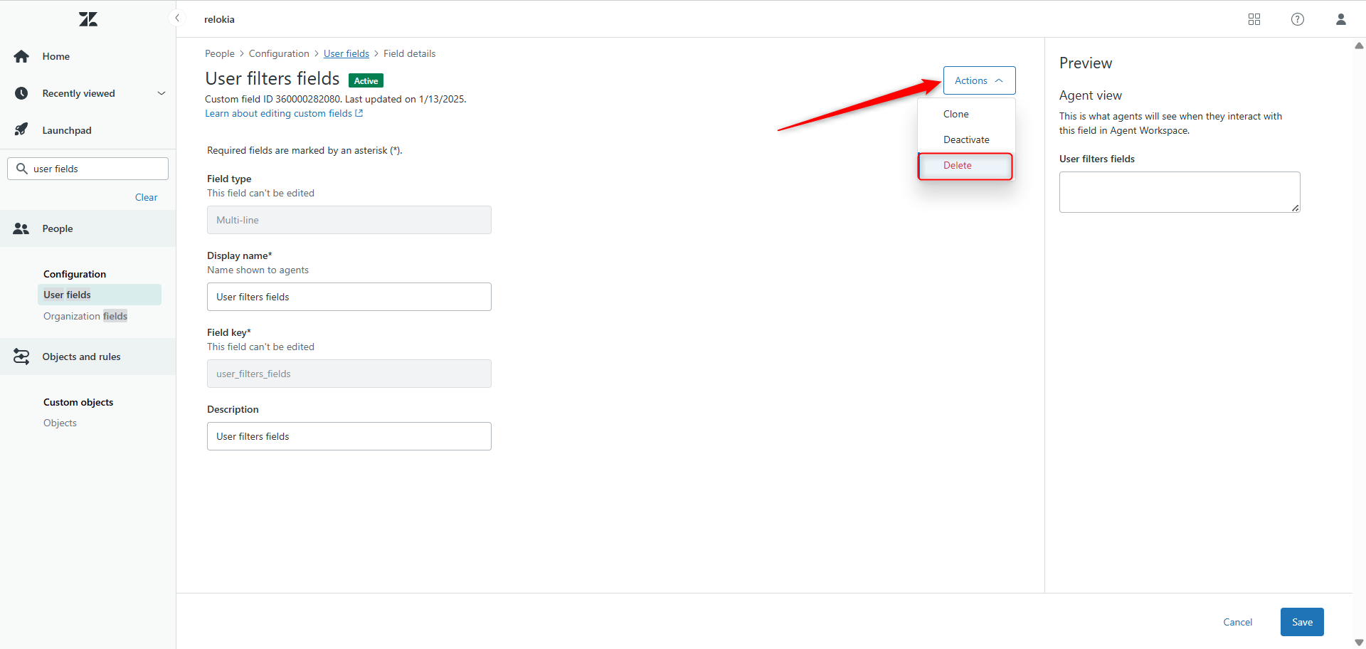This screenshot has width=1366, height=649.
Task: Open the help question mark icon
Action: tap(1297, 19)
